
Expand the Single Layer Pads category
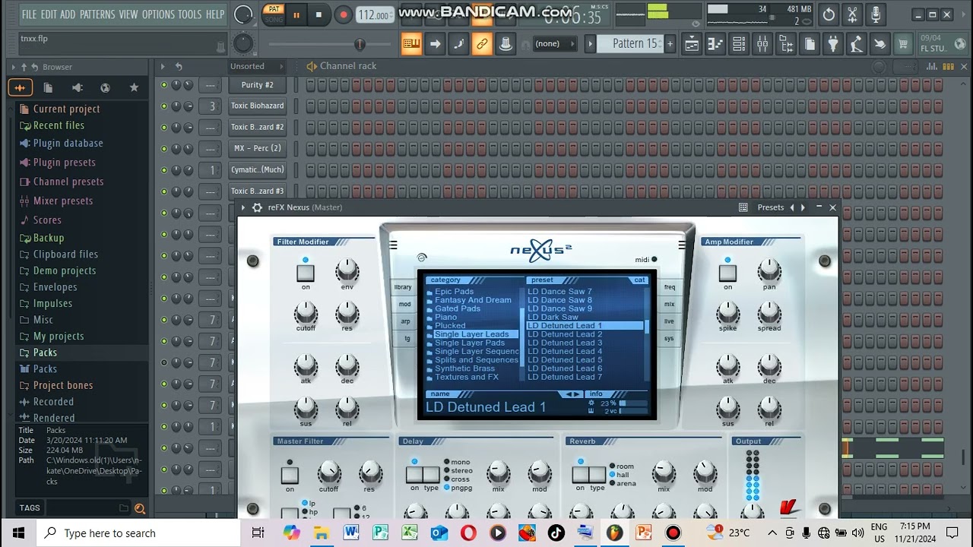click(x=469, y=343)
